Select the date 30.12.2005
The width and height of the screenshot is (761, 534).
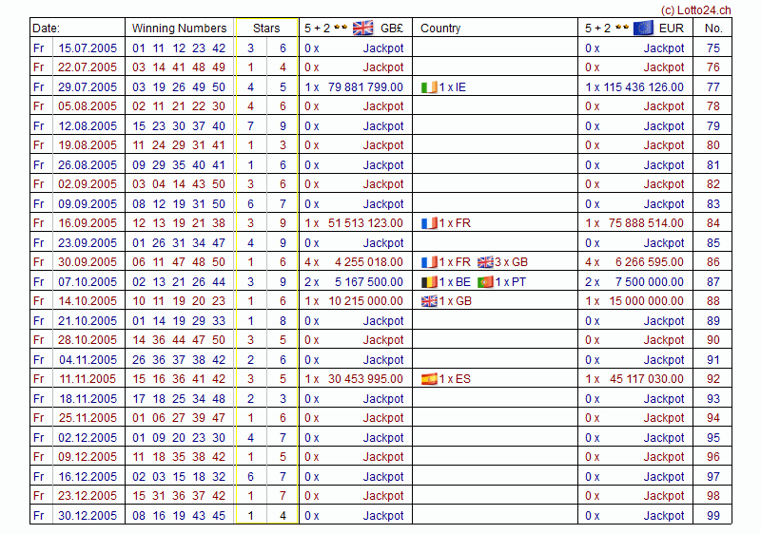click(88, 516)
